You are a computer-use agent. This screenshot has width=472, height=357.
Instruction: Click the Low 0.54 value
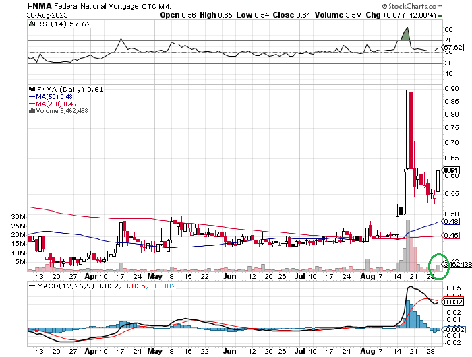coord(253,15)
